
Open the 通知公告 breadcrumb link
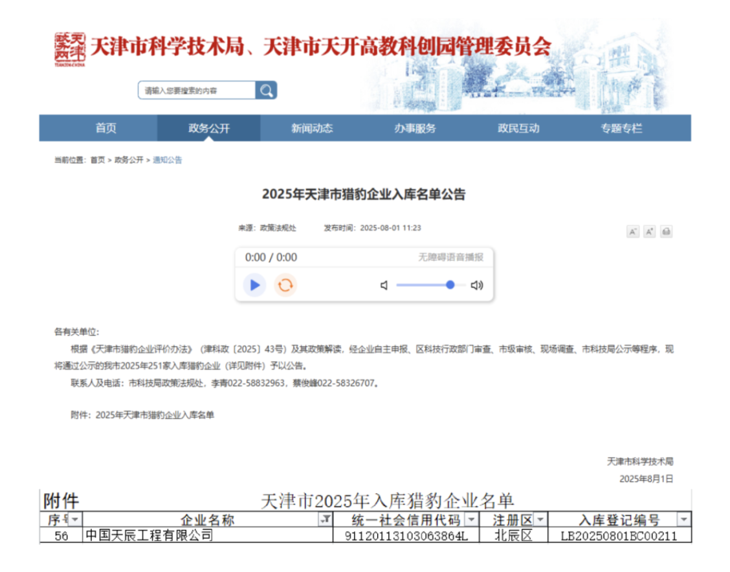[x=168, y=160]
